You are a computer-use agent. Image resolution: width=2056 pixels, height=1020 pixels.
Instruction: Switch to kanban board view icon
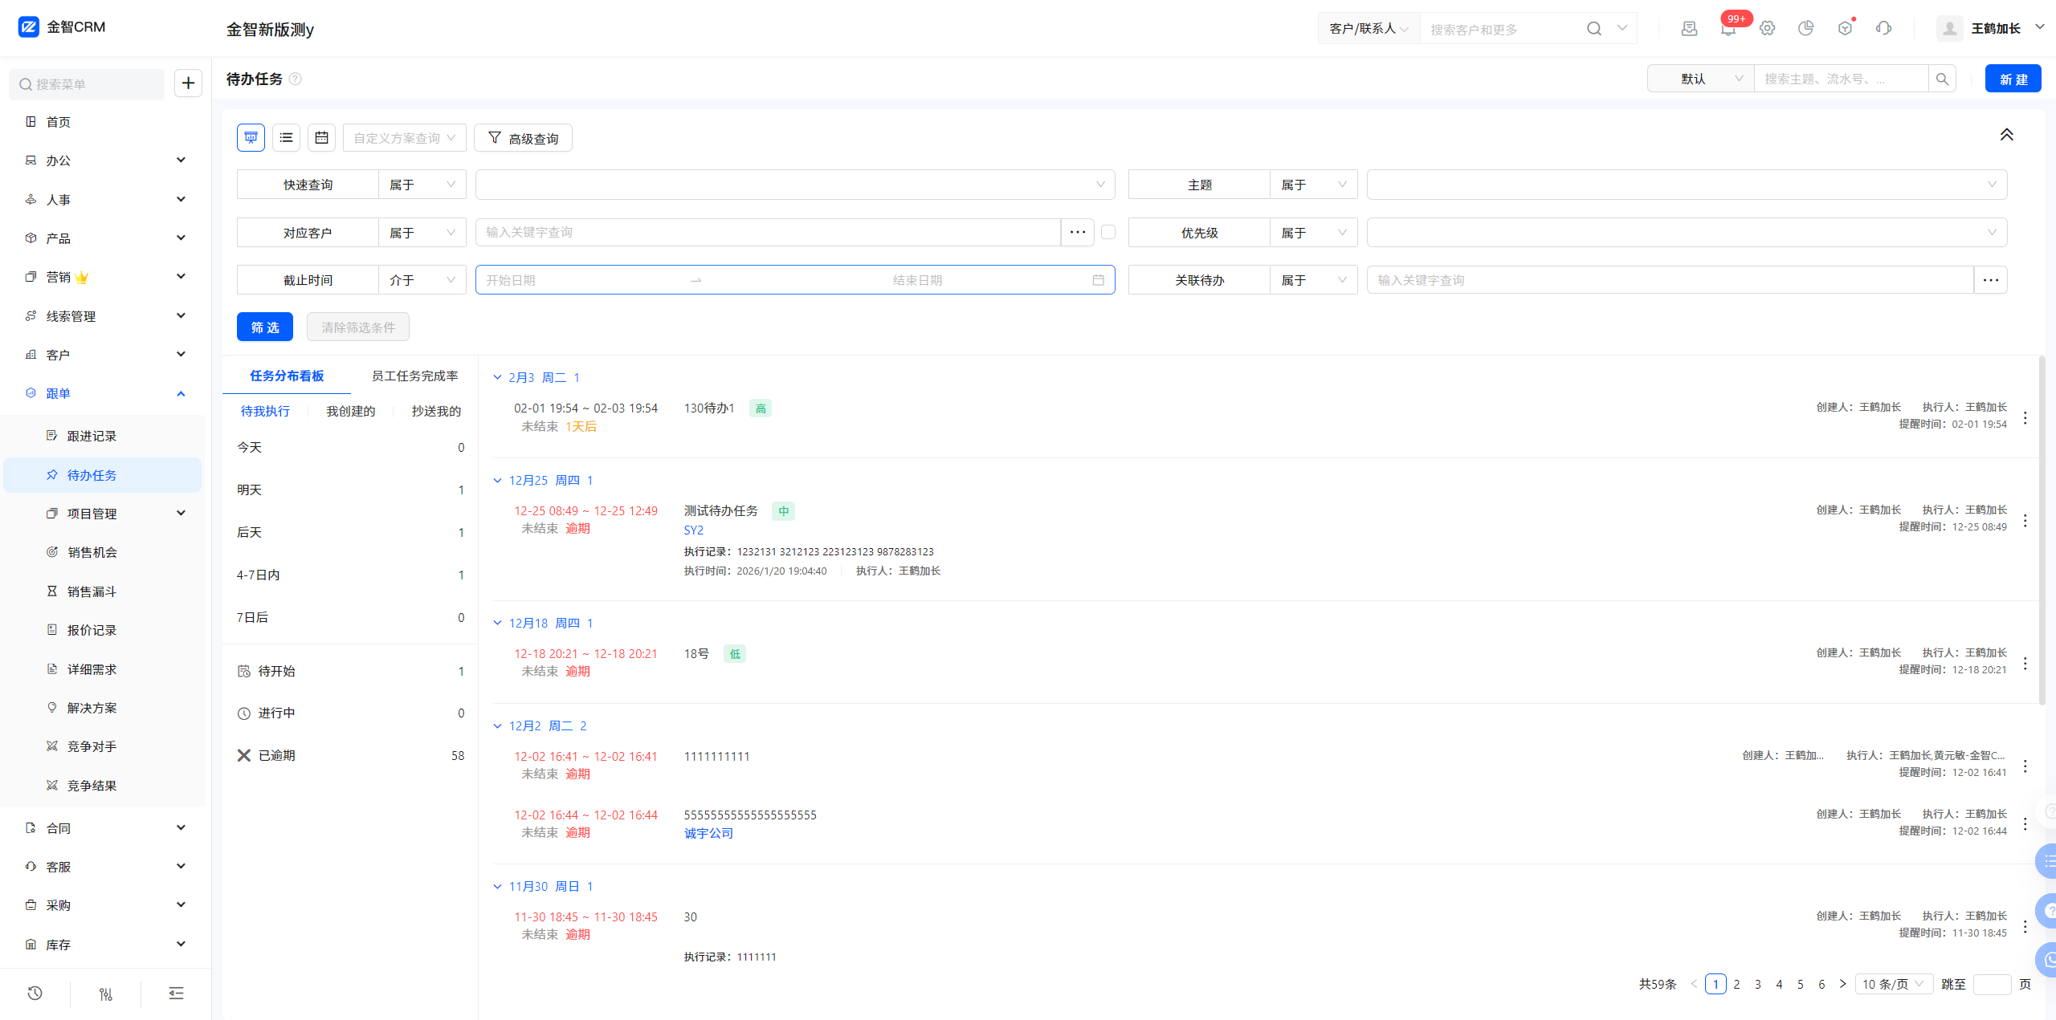(x=251, y=138)
